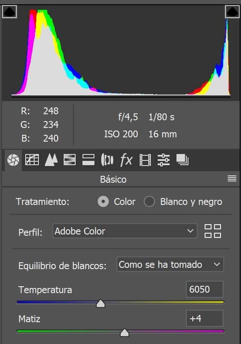
Task: Browse profiles with the grid button
Action: click(212, 231)
